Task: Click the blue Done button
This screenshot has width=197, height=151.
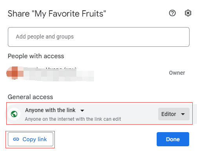Action: 173,139
